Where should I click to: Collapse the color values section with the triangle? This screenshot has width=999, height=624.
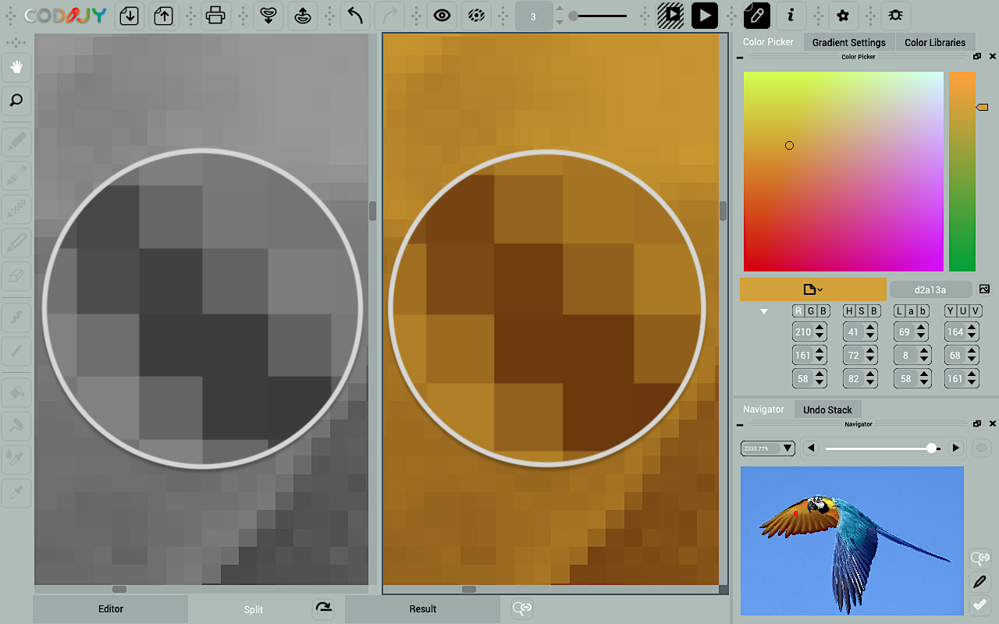763,310
